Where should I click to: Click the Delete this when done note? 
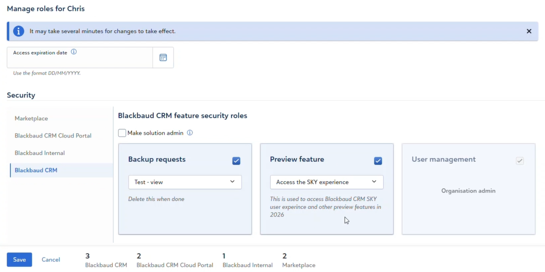click(x=156, y=199)
